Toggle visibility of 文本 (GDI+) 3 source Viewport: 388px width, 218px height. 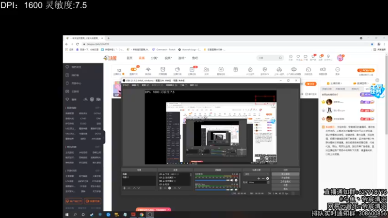tap(161, 174)
